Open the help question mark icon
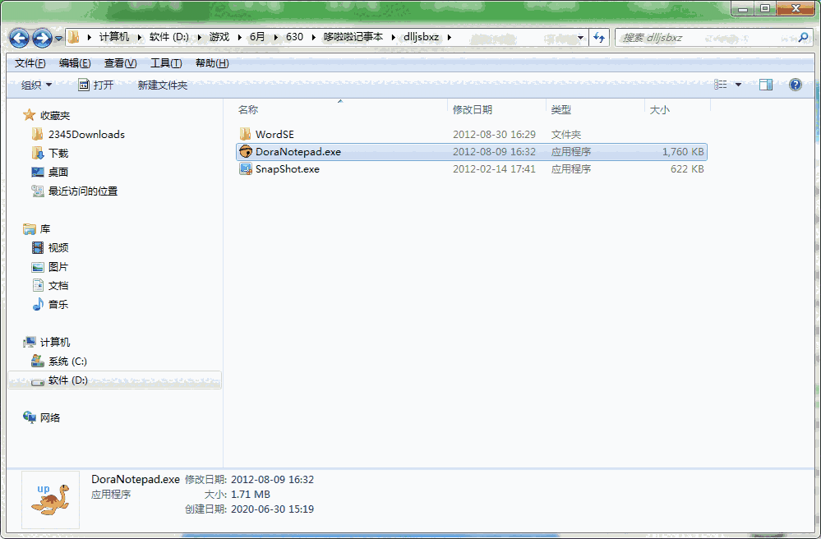Screen dimensions: 821x539 click(795, 84)
